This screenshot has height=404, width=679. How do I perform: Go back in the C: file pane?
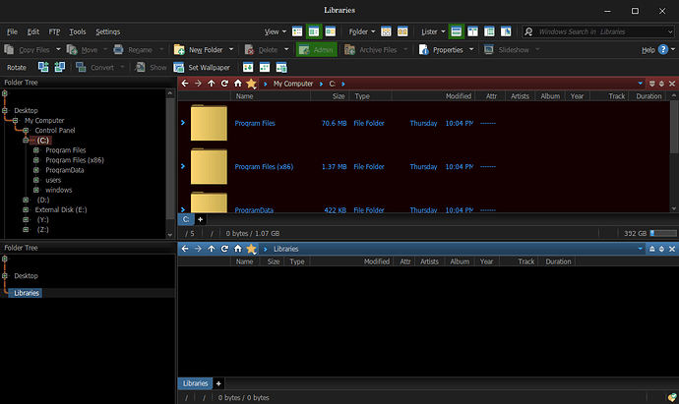pyautogui.click(x=185, y=84)
